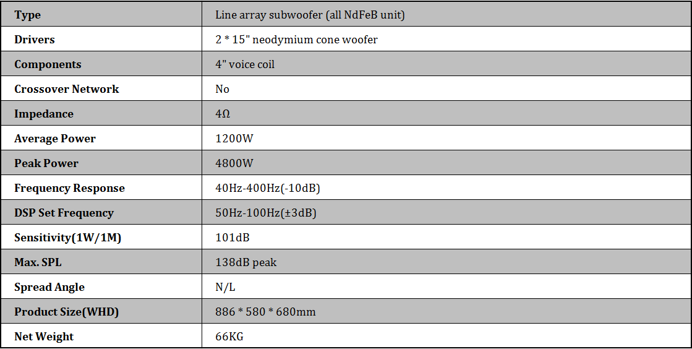Click the "Type" label cell
The image size is (692, 349).
[x=28, y=15]
